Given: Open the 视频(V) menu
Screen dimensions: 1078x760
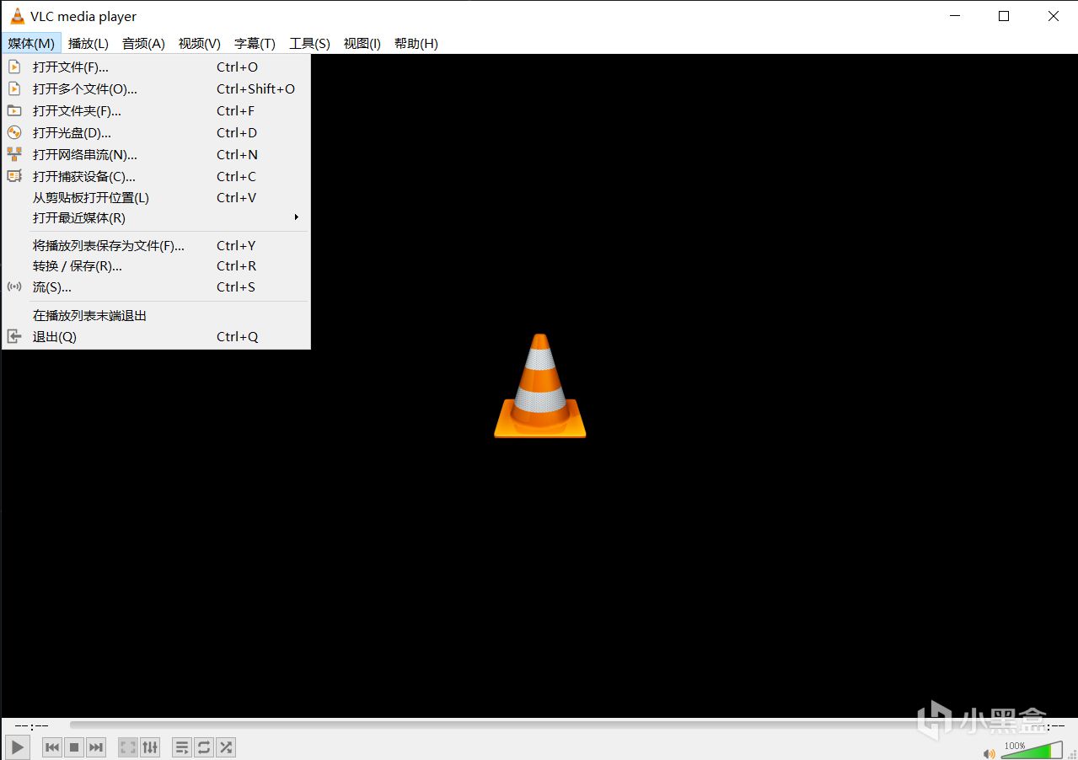Looking at the screenshot, I should (200, 43).
